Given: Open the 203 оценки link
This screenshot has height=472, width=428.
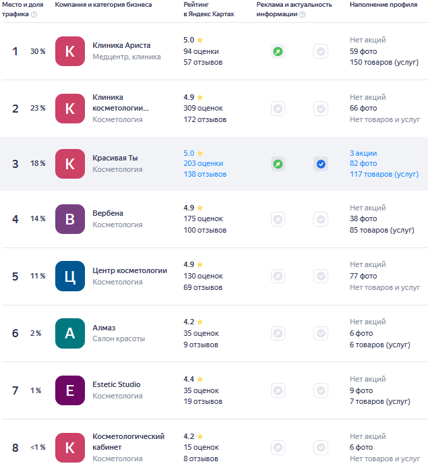Looking at the screenshot, I should [203, 163].
